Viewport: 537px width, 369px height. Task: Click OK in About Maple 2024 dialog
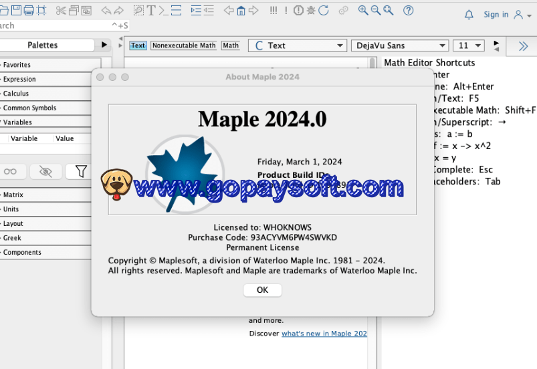click(x=262, y=290)
